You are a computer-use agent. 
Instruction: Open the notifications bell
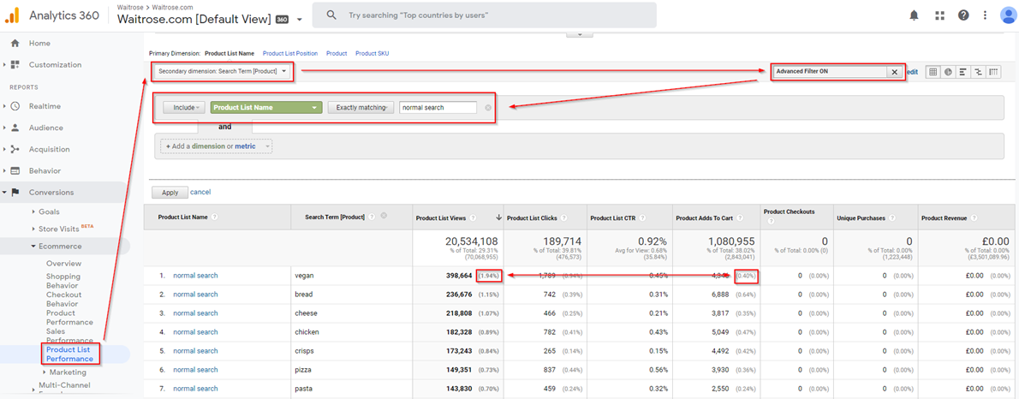(915, 15)
